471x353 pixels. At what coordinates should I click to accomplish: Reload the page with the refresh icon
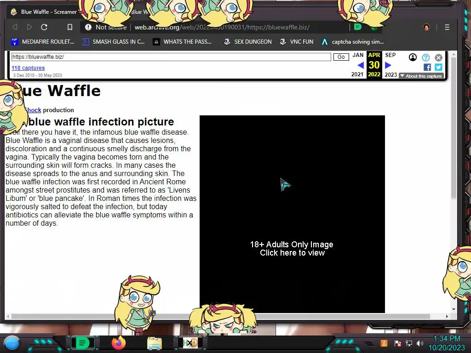click(x=44, y=27)
